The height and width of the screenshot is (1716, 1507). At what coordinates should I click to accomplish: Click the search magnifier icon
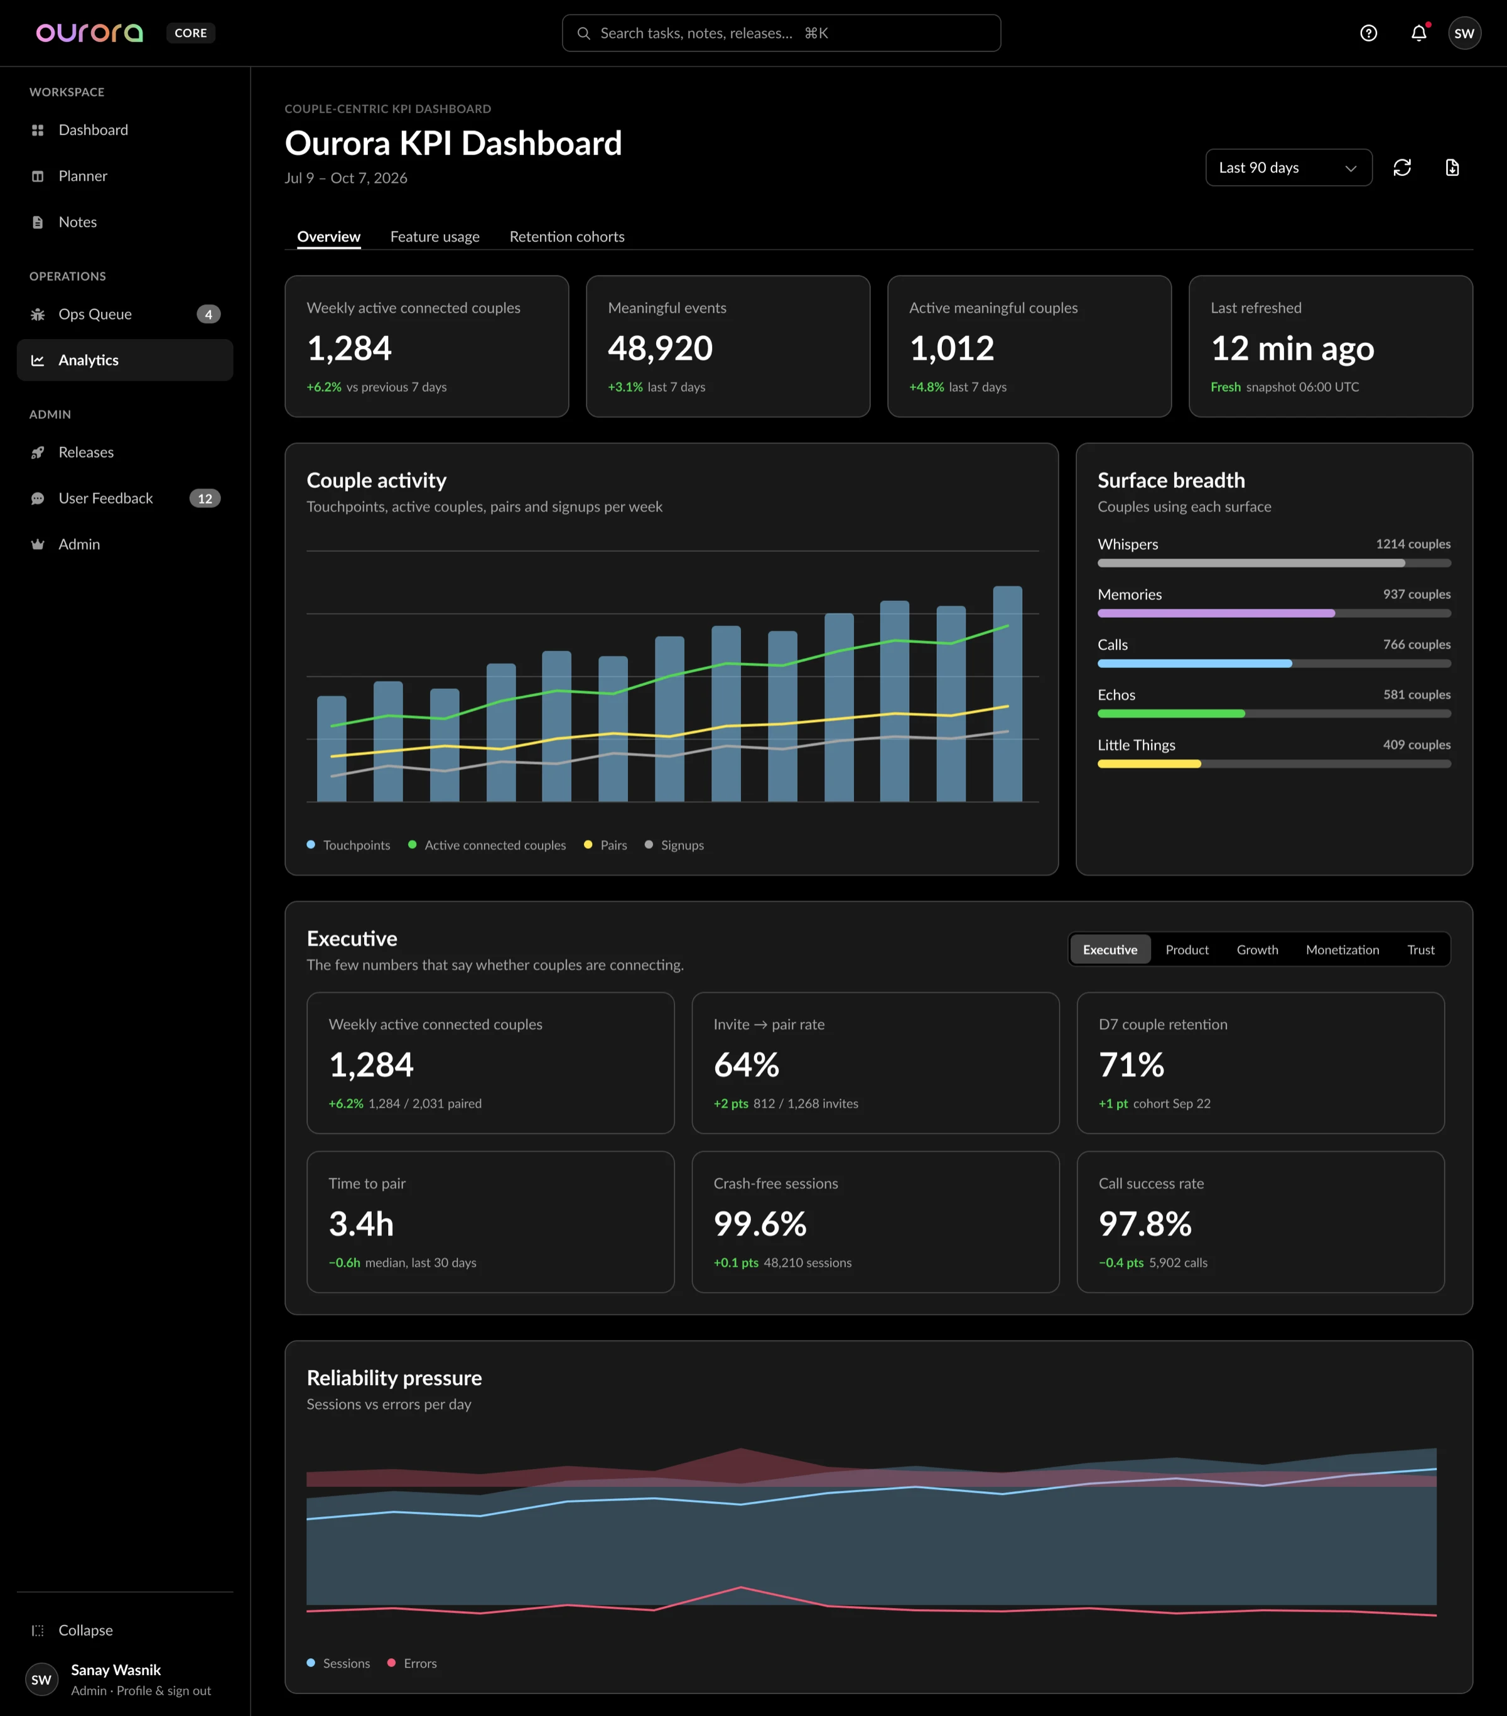pyautogui.click(x=583, y=33)
